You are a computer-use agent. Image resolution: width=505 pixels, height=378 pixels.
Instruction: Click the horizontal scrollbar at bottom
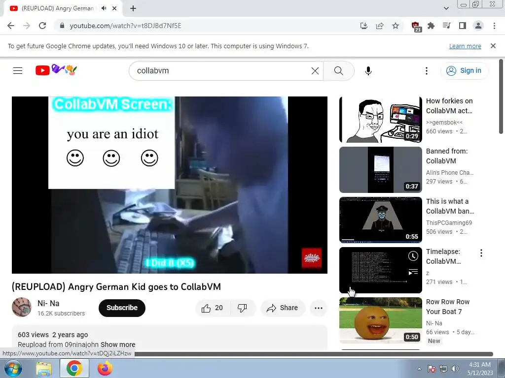(314, 354)
